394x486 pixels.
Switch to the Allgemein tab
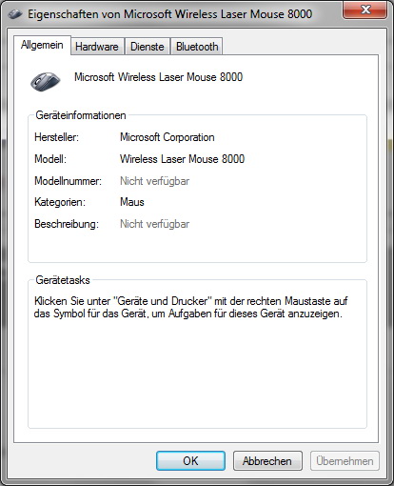[x=42, y=45]
